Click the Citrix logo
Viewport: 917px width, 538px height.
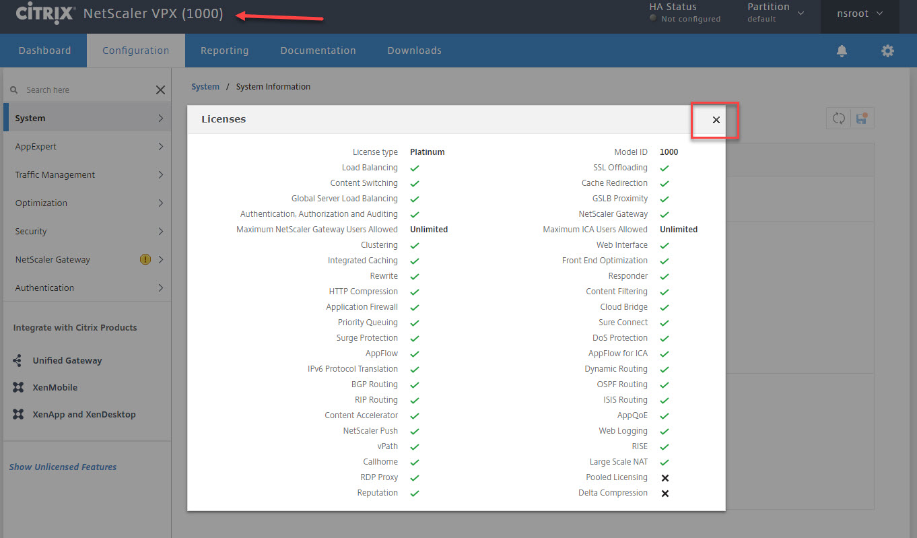(x=45, y=13)
